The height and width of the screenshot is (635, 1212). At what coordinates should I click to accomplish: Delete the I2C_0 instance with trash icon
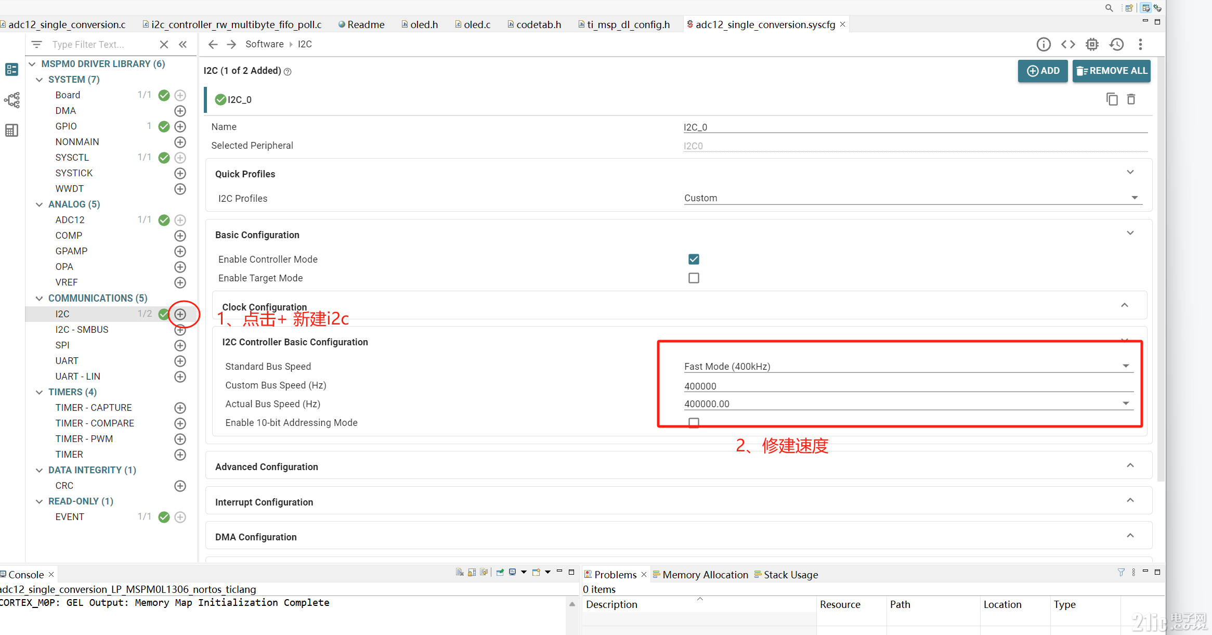[1131, 99]
